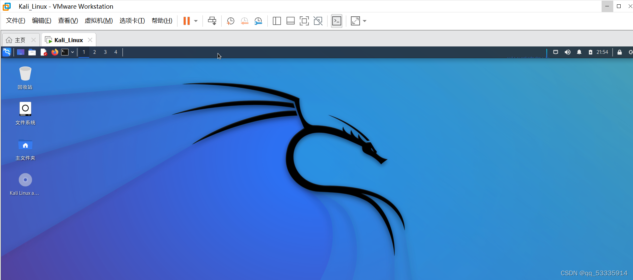Screen dimensions: 633x280
Task: Close the 主页 tab
Action: (33, 40)
